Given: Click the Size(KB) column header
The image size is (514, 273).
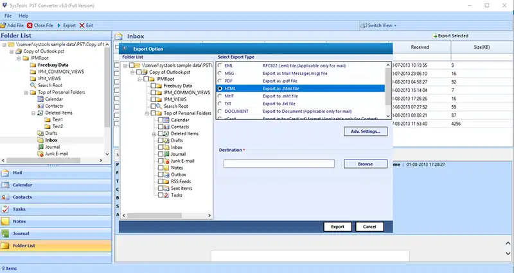Looking at the screenshot, I should pos(482,47).
